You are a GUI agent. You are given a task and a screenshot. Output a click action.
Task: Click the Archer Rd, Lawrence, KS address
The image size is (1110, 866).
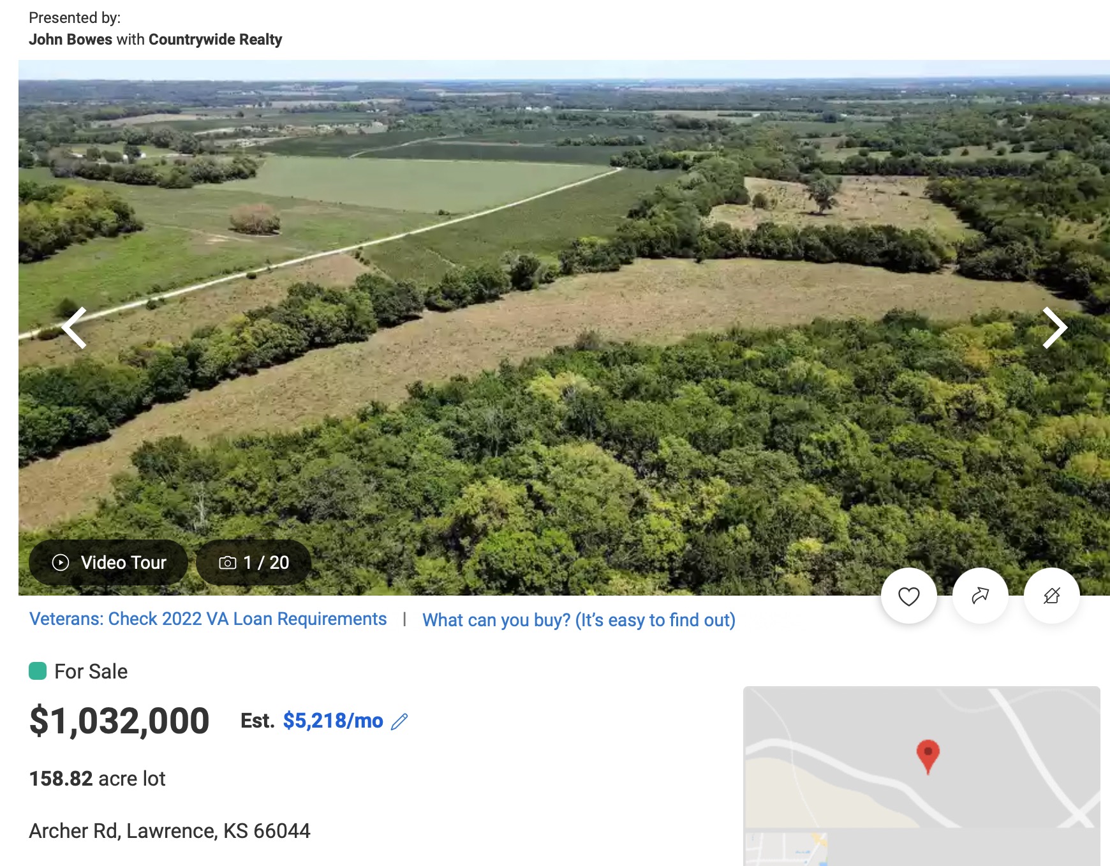click(170, 831)
